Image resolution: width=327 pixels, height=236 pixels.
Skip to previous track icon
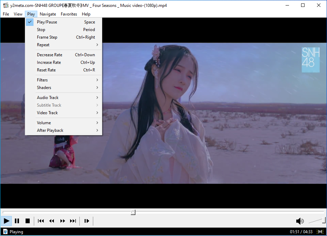41,221
